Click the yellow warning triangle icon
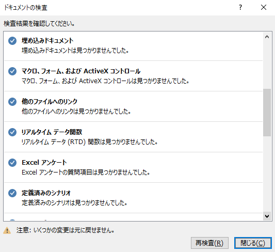Viewport: 275px width, 252px height. [7, 230]
